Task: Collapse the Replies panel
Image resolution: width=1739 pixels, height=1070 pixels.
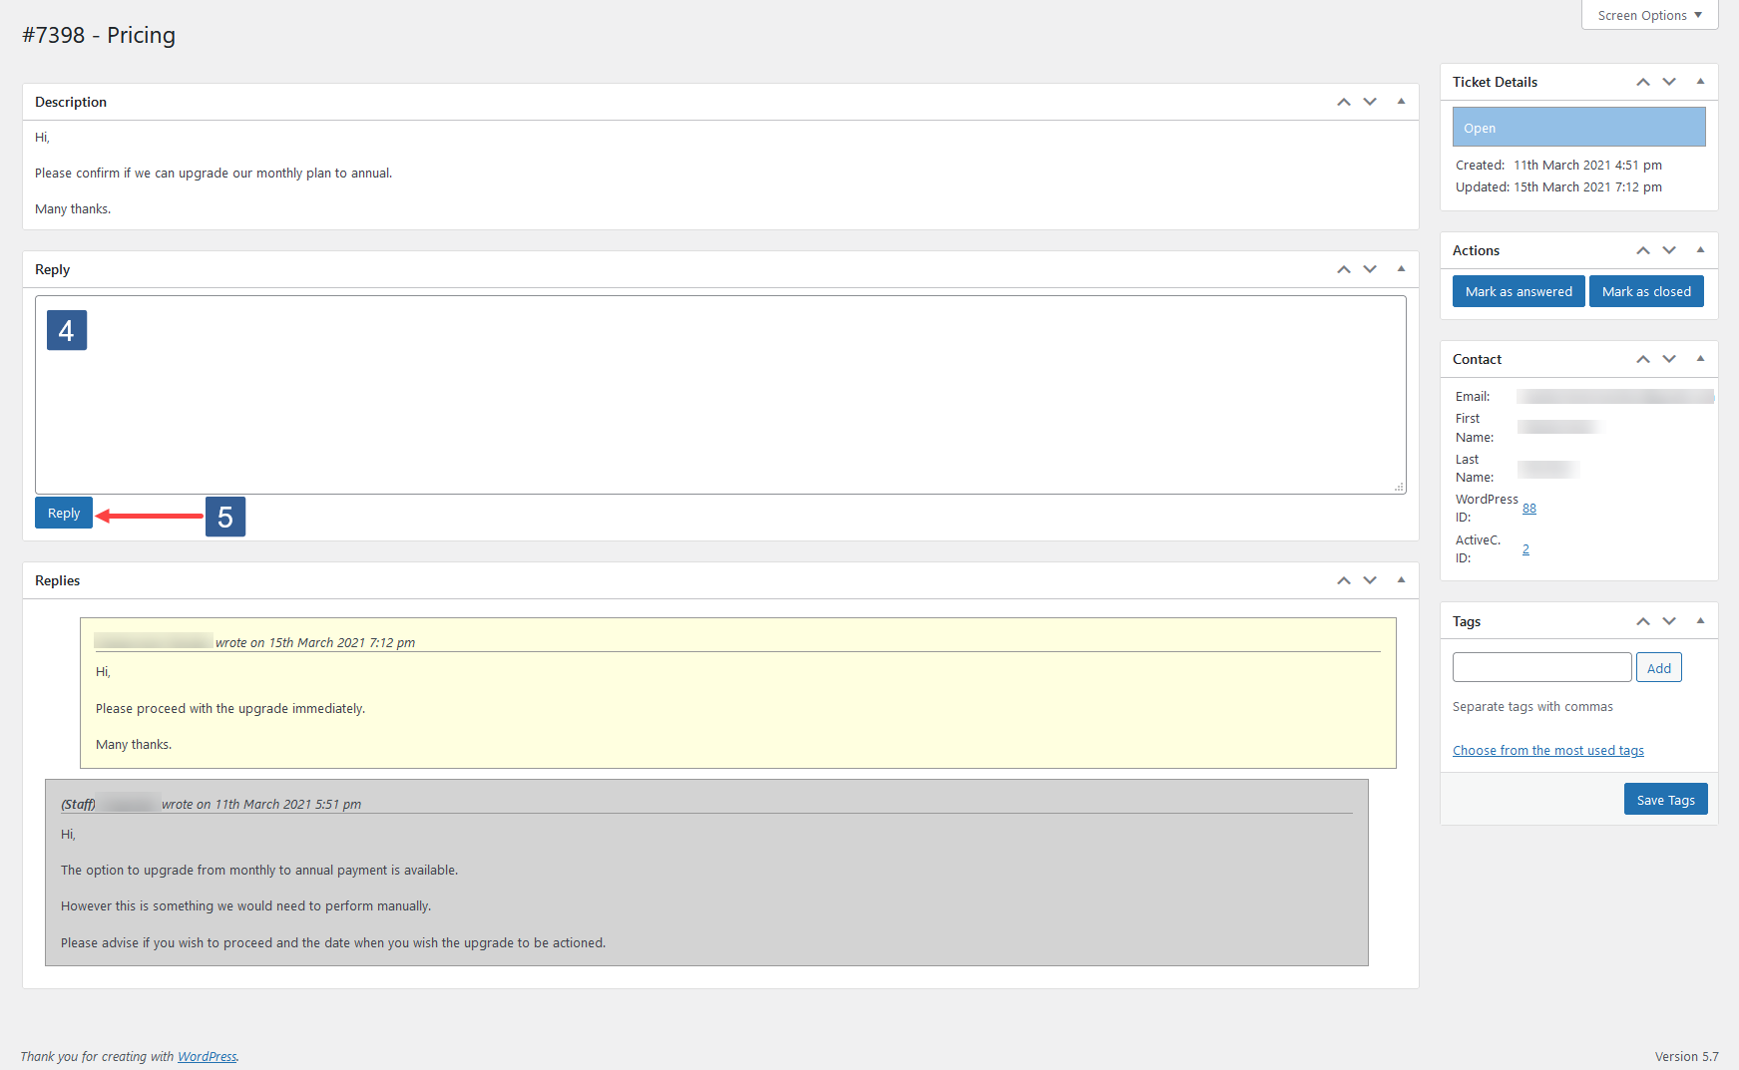Action: pyautogui.click(x=1401, y=579)
